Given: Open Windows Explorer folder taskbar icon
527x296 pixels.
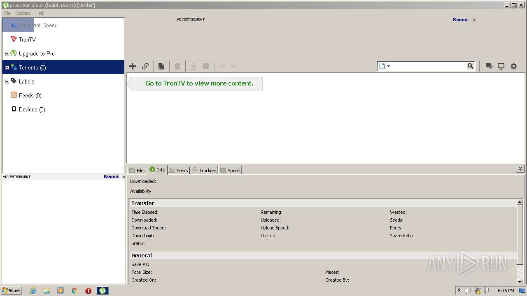Looking at the screenshot, I should click(x=47, y=291).
